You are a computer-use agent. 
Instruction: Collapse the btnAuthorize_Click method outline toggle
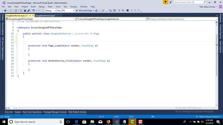(x=17, y=61)
